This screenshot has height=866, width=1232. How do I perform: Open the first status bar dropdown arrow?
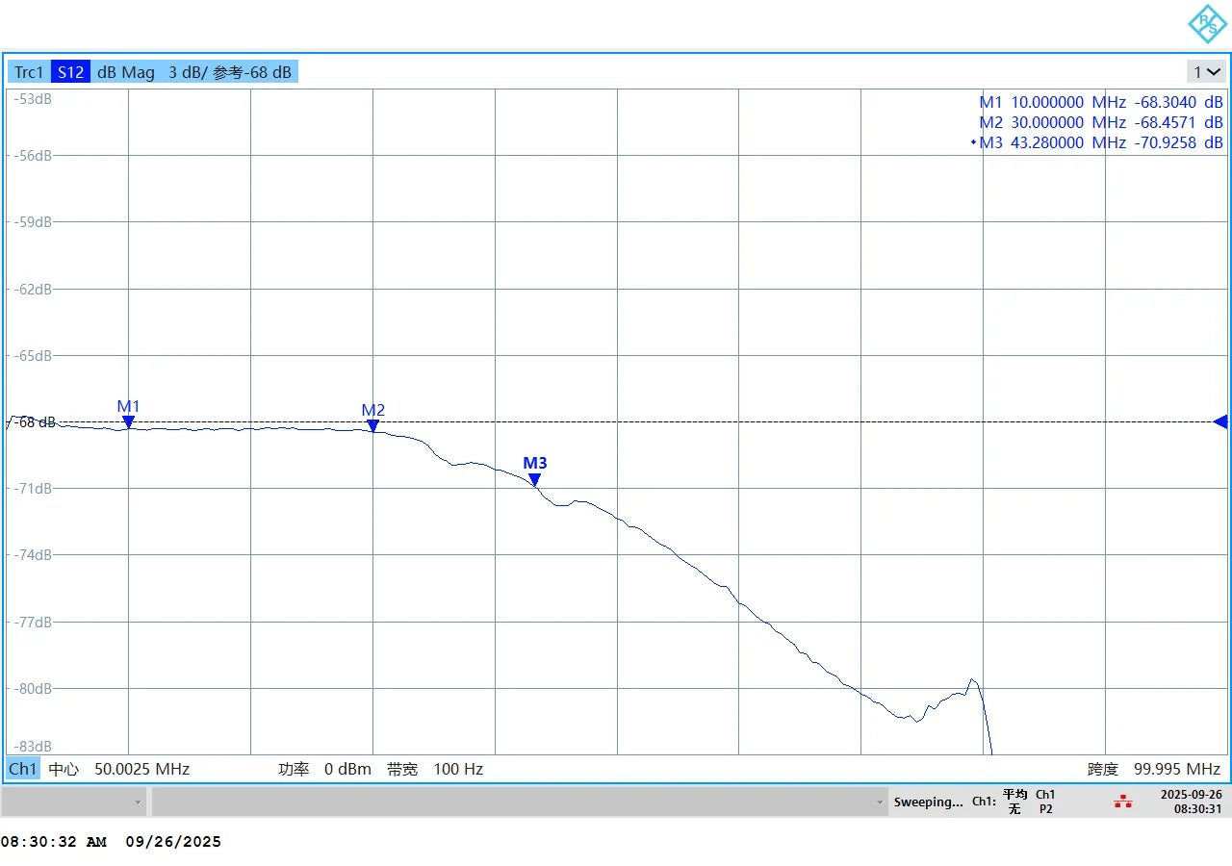coord(139,802)
